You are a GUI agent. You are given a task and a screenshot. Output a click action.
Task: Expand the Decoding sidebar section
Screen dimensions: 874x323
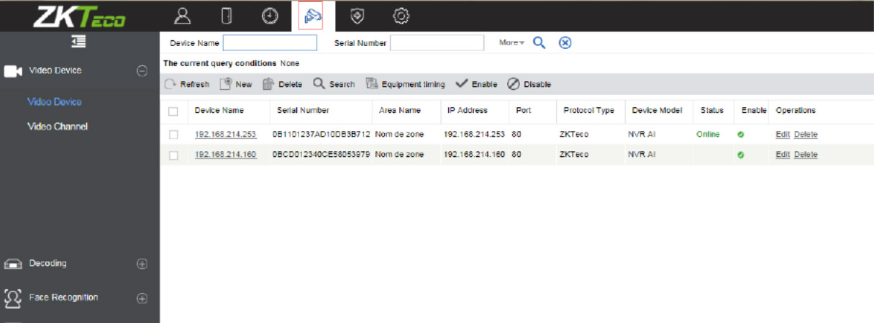(142, 264)
